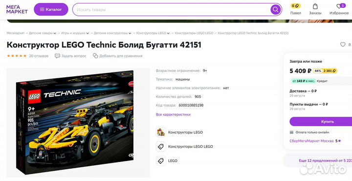Screen dimensions: 352x181
Task: Click the five-star rating
Action: coord(17,56)
